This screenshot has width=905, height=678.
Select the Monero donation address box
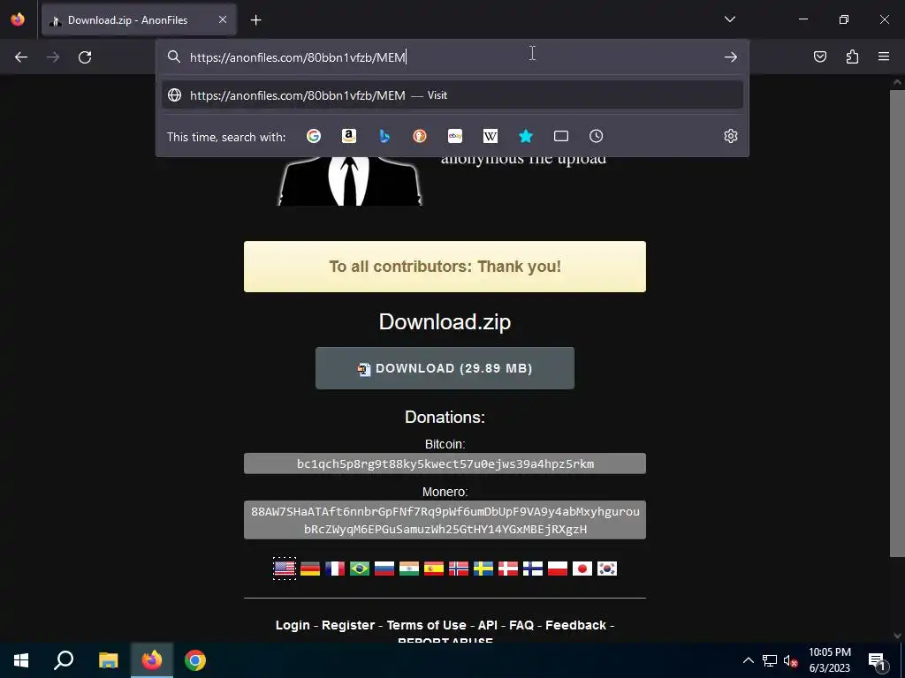coord(445,520)
